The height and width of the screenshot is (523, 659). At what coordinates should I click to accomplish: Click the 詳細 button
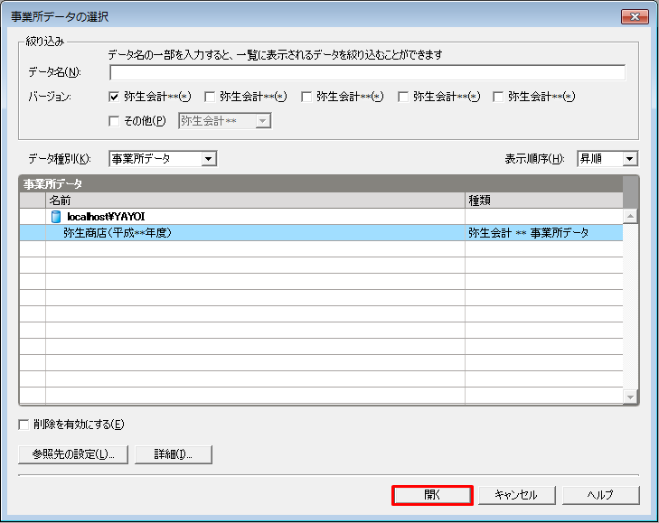174,453
